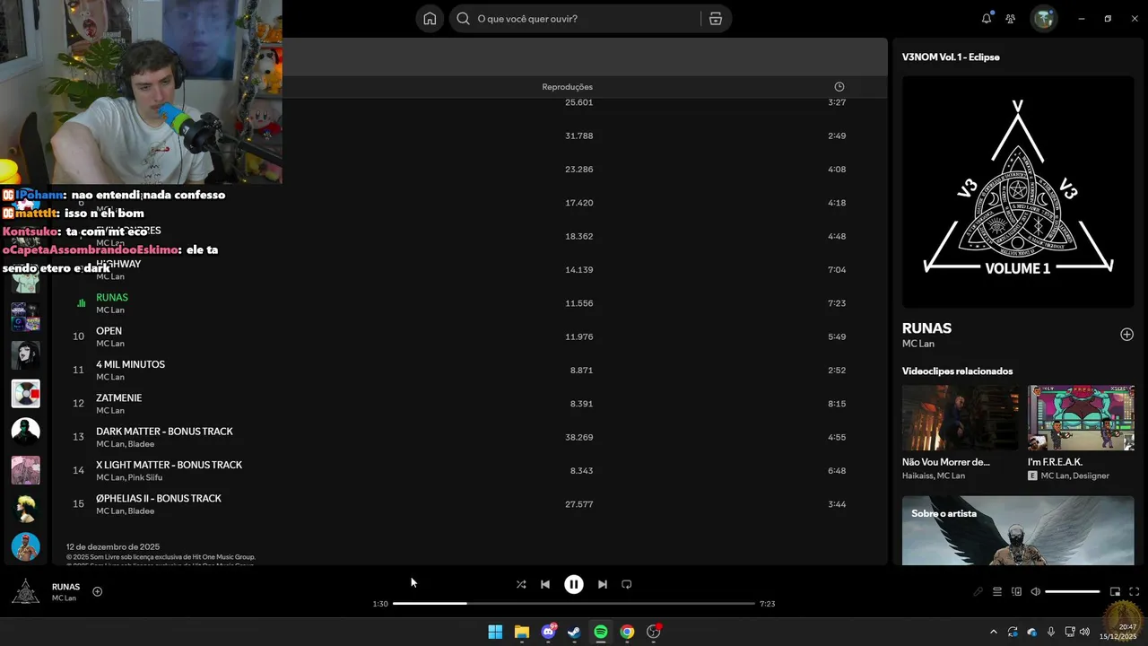The image size is (1148, 646).
Task: Open the miniplayer icon
Action: click(x=1115, y=592)
